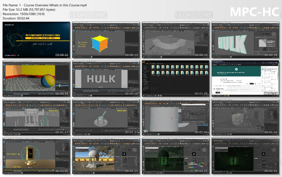
Task: Open the cylinder close-up thumbnail at 00:01:46
Action: coord(176,117)
